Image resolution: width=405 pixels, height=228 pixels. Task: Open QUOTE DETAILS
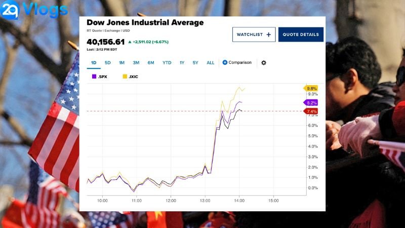pyautogui.click(x=301, y=34)
